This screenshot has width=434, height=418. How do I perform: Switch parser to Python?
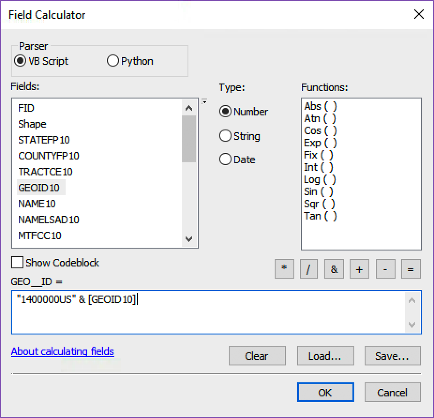112,61
